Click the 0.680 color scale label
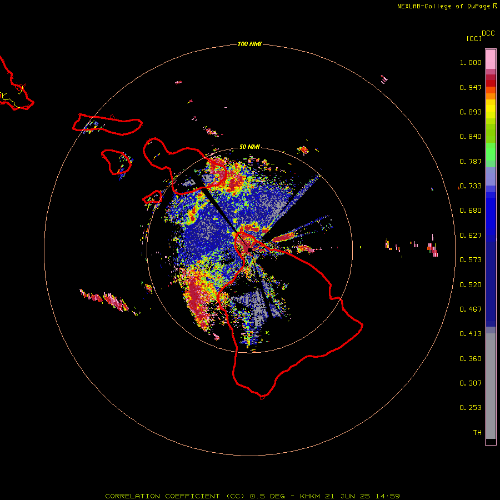Screen dimensions: 500x500 point(471,211)
